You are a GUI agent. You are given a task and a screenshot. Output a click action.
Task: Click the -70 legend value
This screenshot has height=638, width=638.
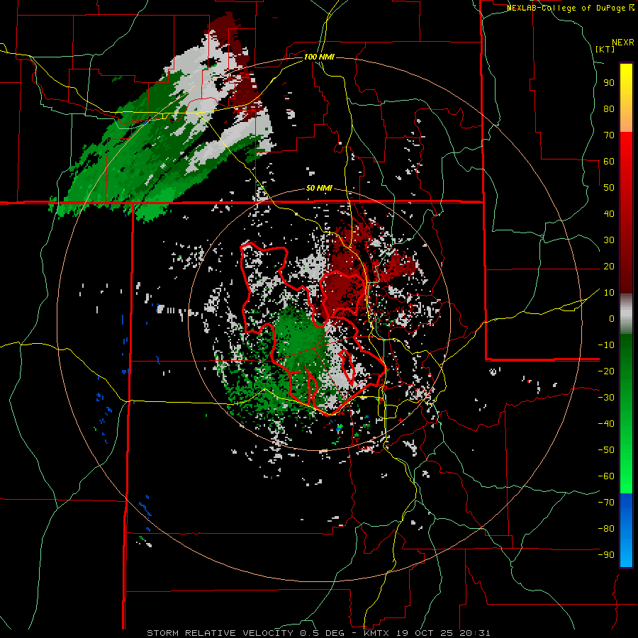[x=606, y=502]
